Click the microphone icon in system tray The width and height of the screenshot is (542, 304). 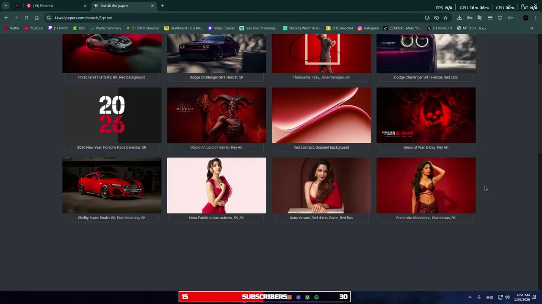[x=479, y=297]
